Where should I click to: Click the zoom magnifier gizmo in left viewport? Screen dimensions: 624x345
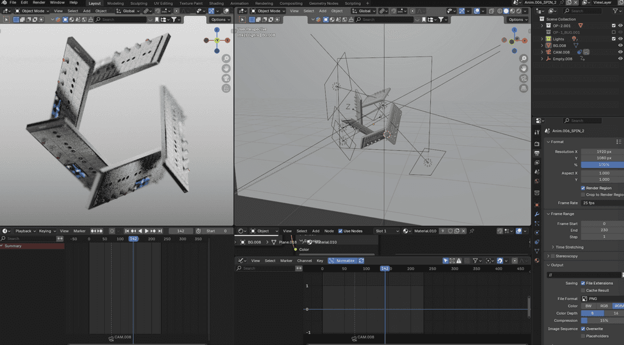click(226, 58)
